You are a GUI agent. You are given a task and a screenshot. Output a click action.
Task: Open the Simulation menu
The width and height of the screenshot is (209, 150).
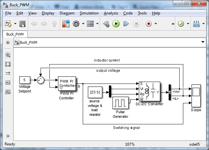tap(89, 13)
